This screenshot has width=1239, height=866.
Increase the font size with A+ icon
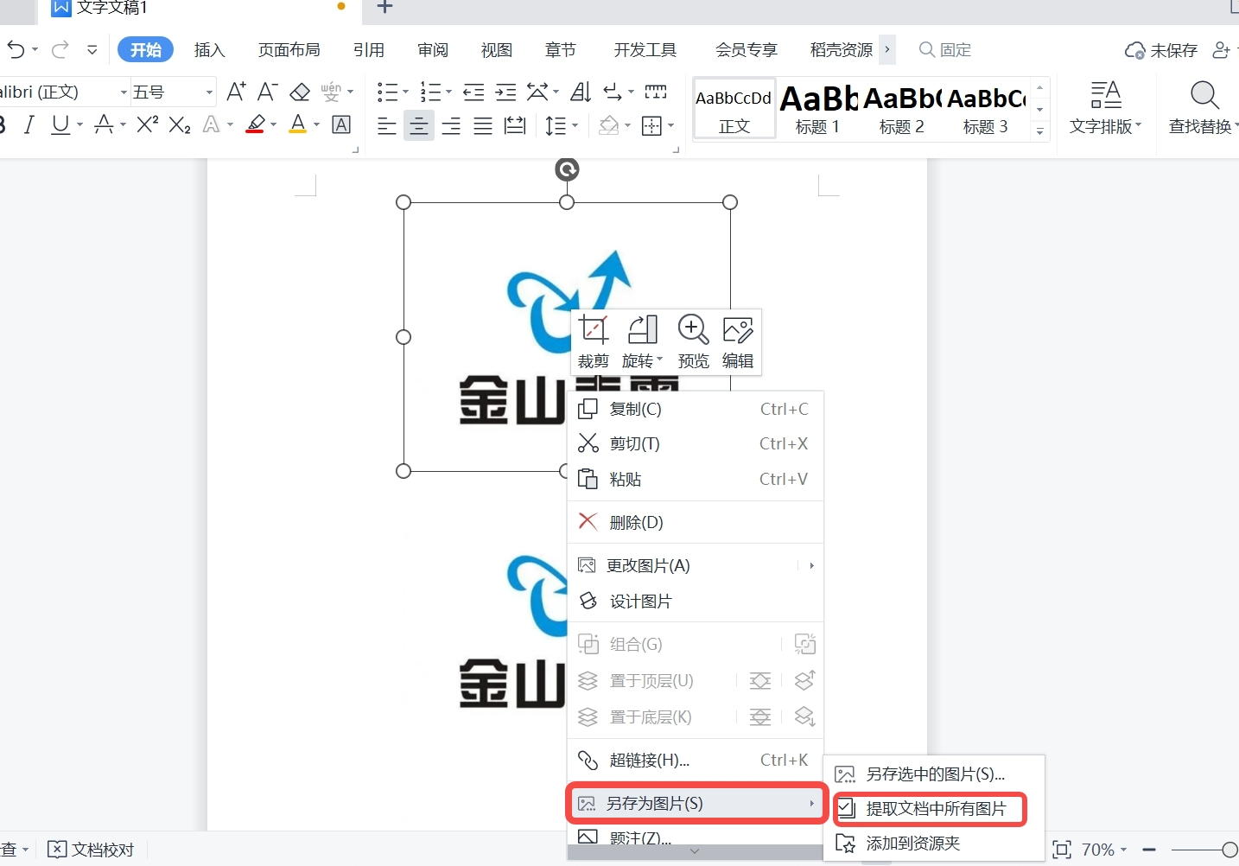click(236, 92)
